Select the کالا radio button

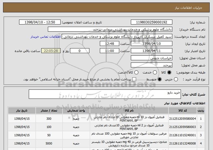pos(169,73)
